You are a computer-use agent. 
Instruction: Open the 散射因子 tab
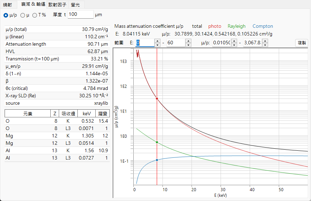click(x=57, y=5)
